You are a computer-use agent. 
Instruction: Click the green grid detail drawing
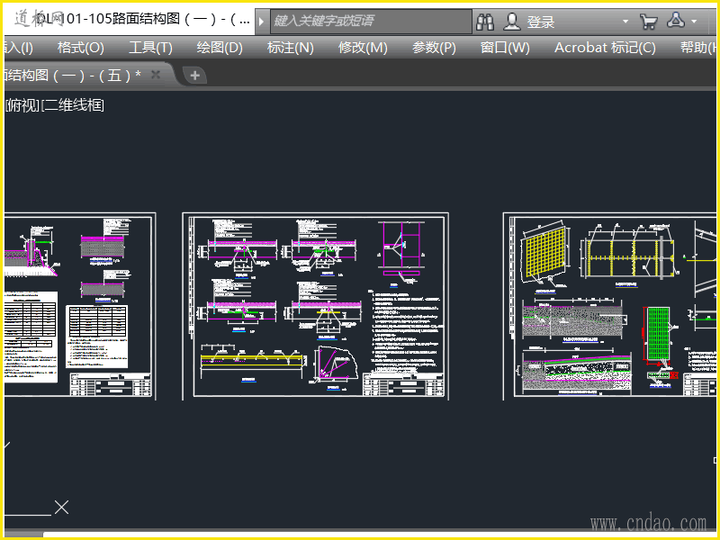click(x=658, y=334)
